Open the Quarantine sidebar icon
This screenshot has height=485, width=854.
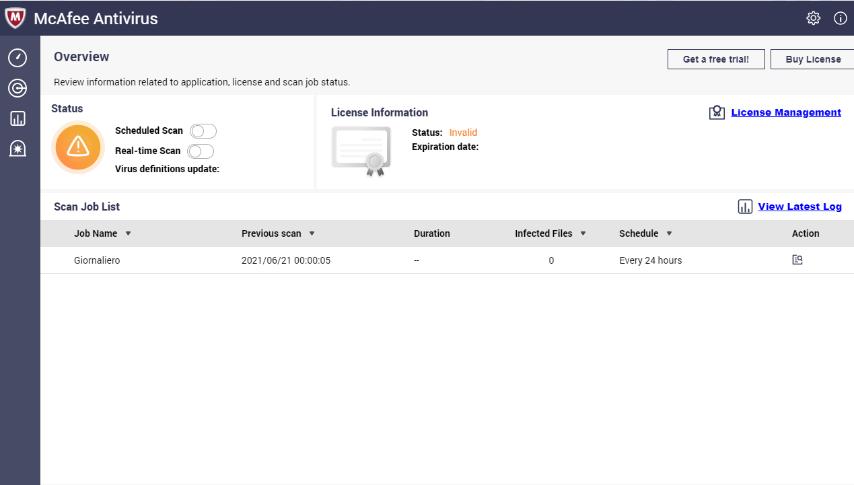pos(17,149)
